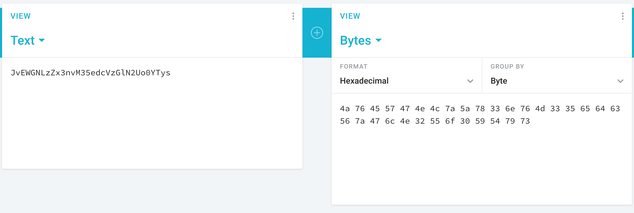Expand the Format chevron next to Hexadecimal
Screen dimensions: 634x213
(470, 81)
